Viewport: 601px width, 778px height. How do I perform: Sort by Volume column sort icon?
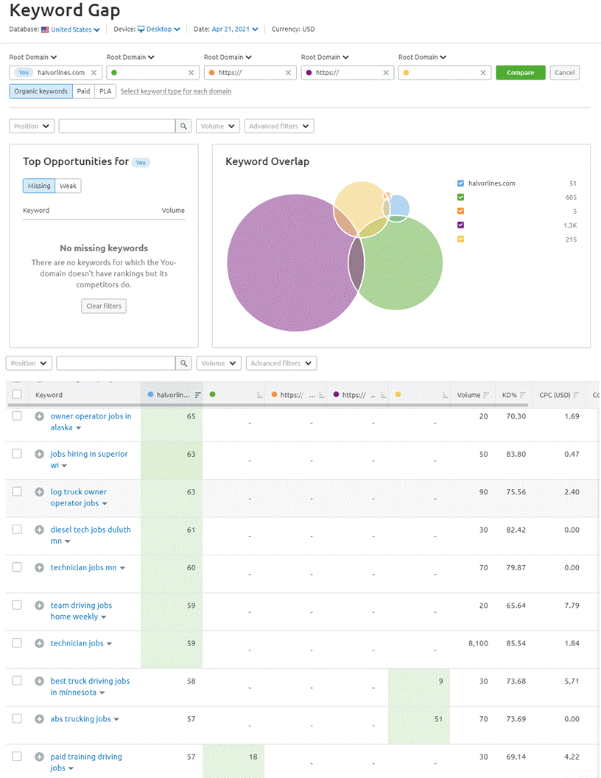tap(486, 396)
